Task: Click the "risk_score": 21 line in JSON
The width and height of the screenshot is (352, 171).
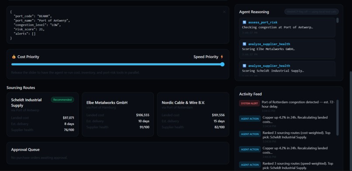Action: tap(29, 29)
